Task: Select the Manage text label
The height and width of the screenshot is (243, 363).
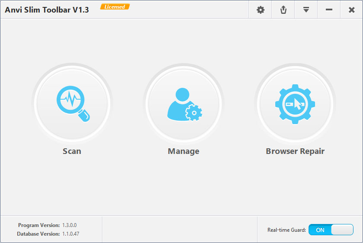Action: 184,151
